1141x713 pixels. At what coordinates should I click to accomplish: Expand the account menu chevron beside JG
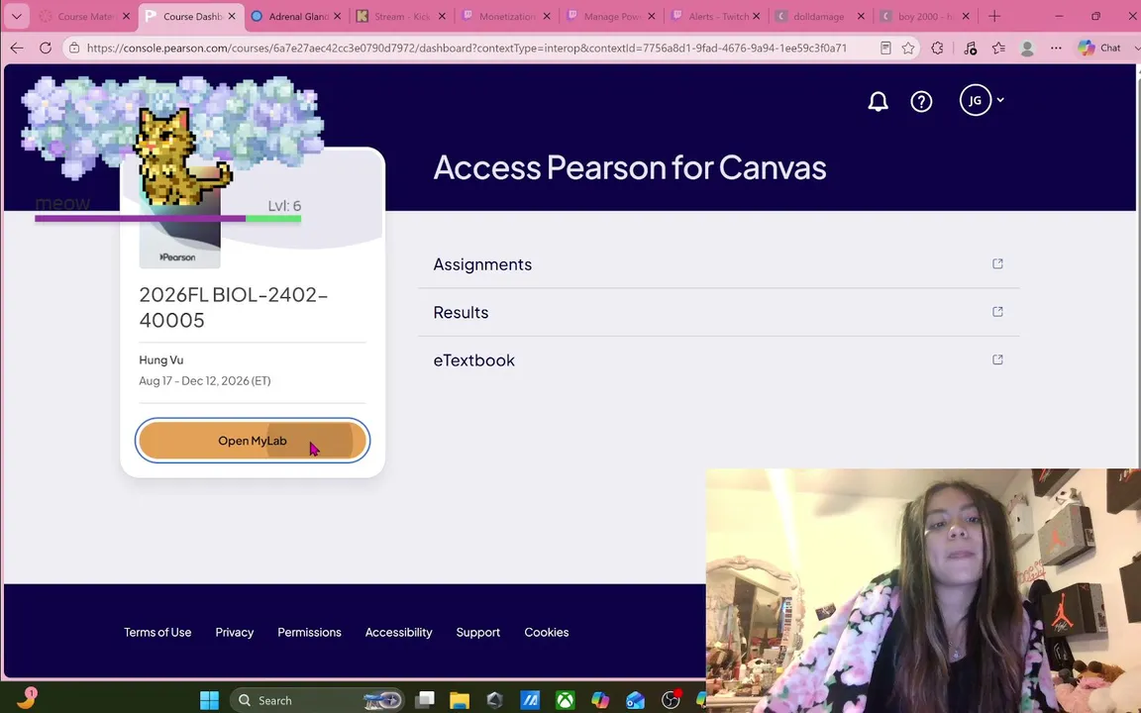(x=1000, y=100)
